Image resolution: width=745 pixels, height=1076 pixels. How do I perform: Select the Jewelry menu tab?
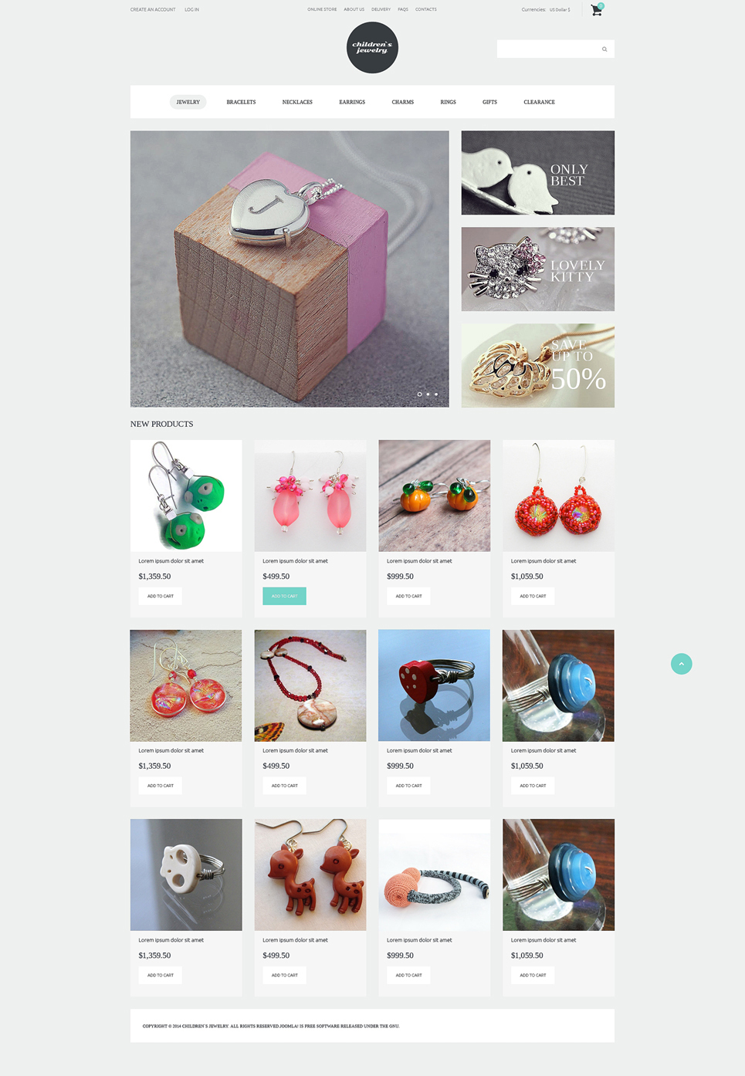point(188,102)
